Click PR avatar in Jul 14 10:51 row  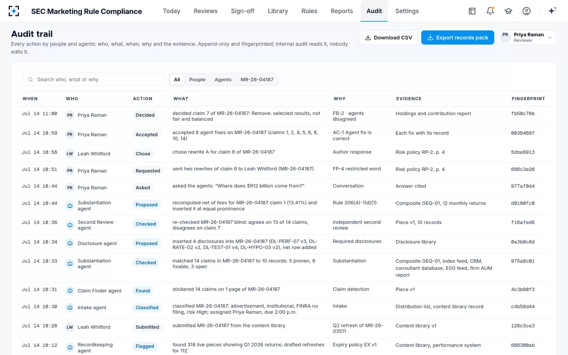(70, 171)
